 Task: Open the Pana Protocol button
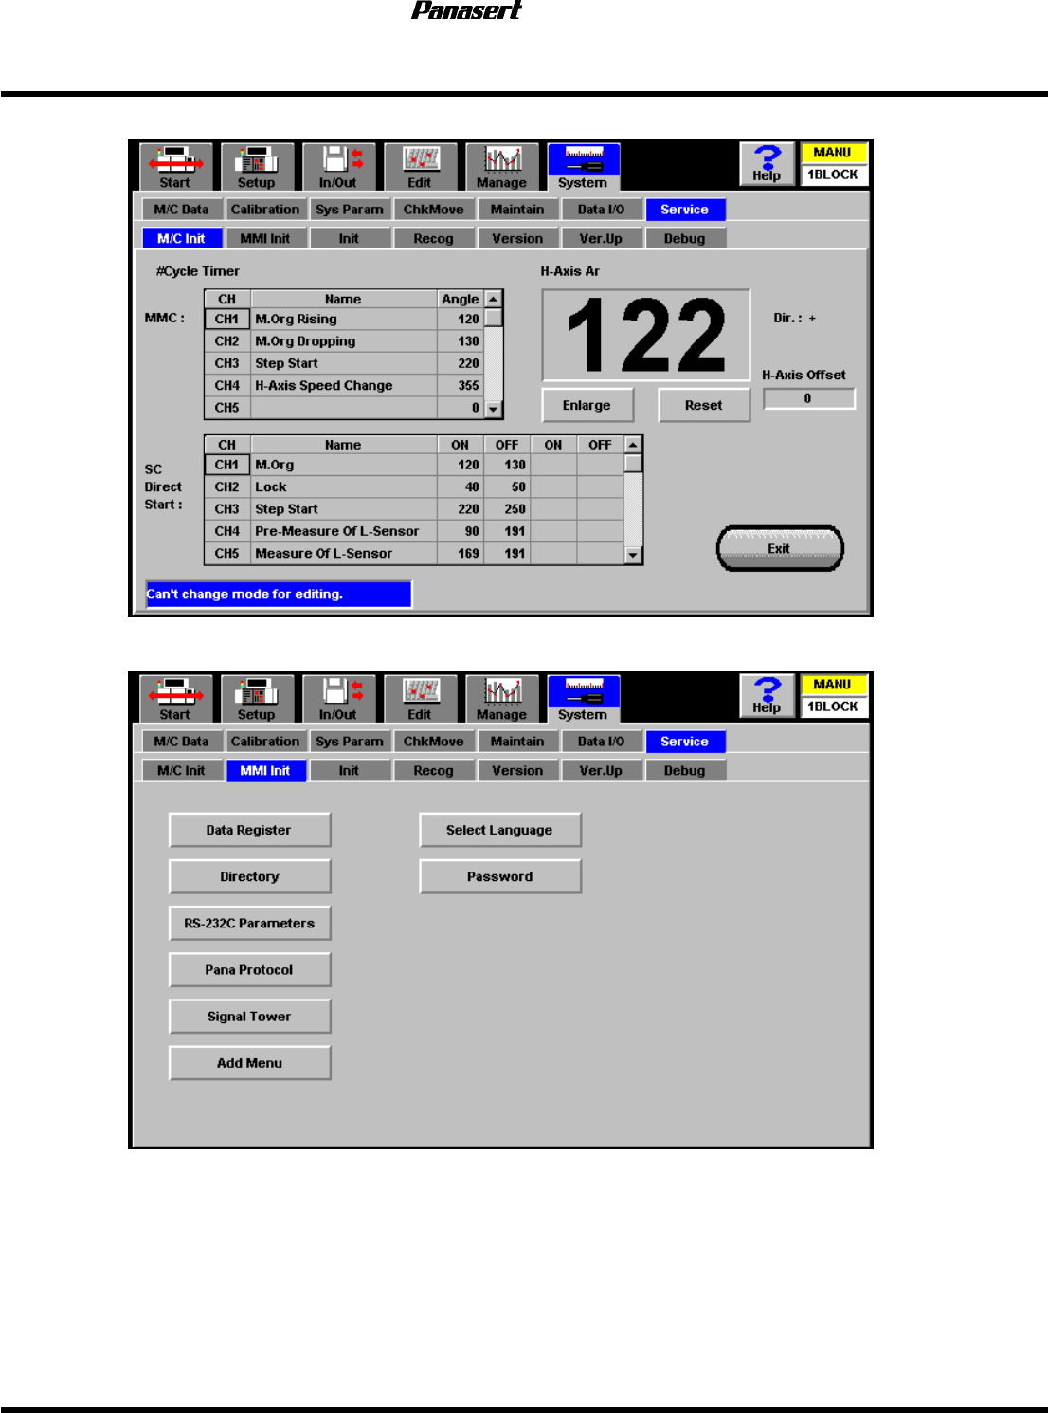(250, 969)
